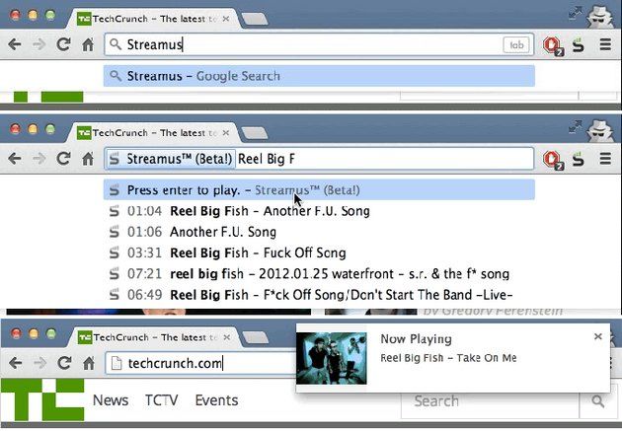Open new tab in top window
Viewport: 622px width, 431px height.
click(x=255, y=19)
